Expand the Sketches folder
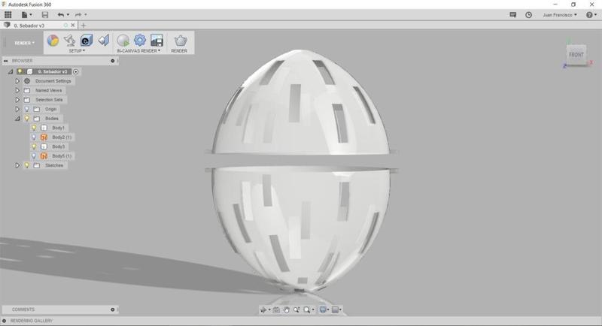Screen dimensions: 602x326 [x=17, y=165]
